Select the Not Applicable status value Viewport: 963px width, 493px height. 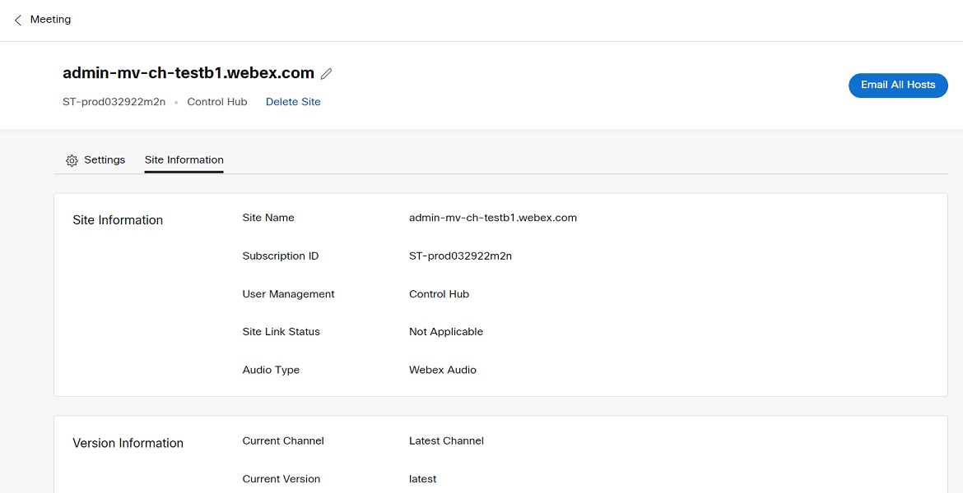446,332
